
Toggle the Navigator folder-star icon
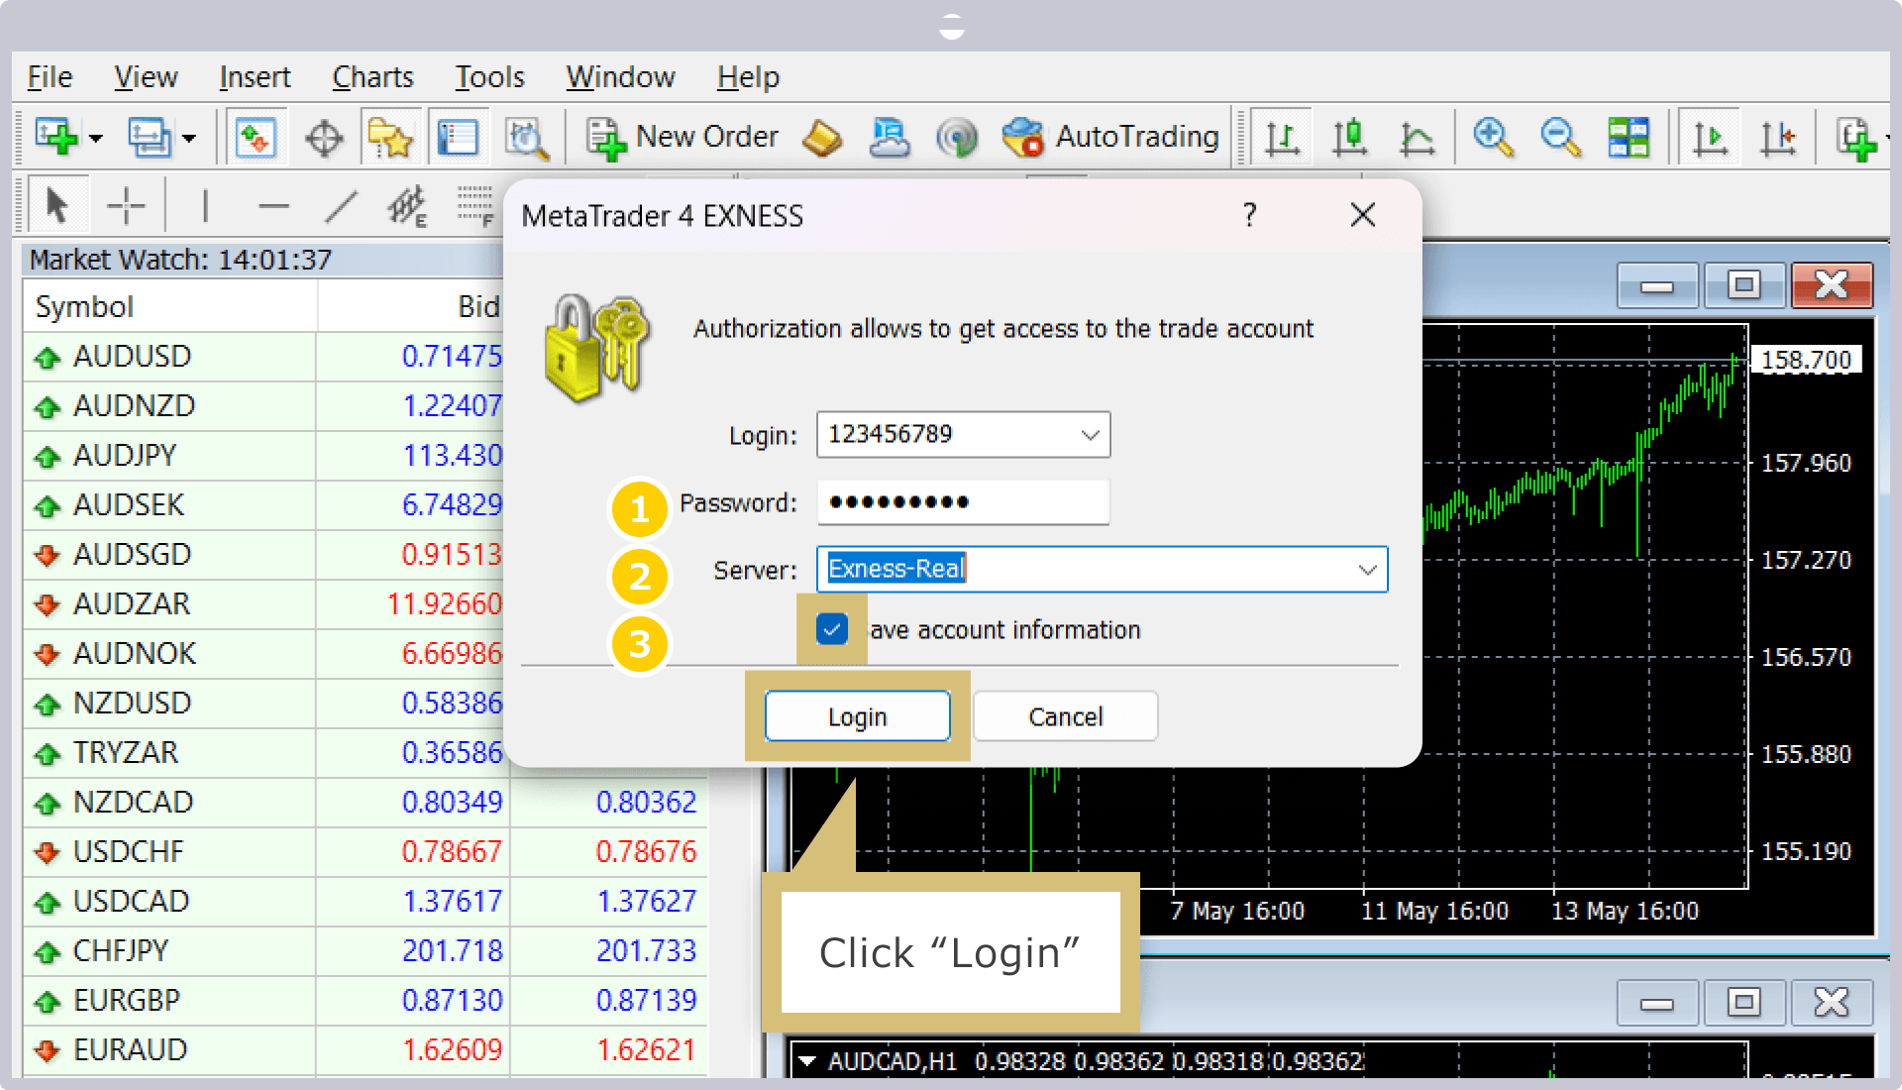point(390,137)
